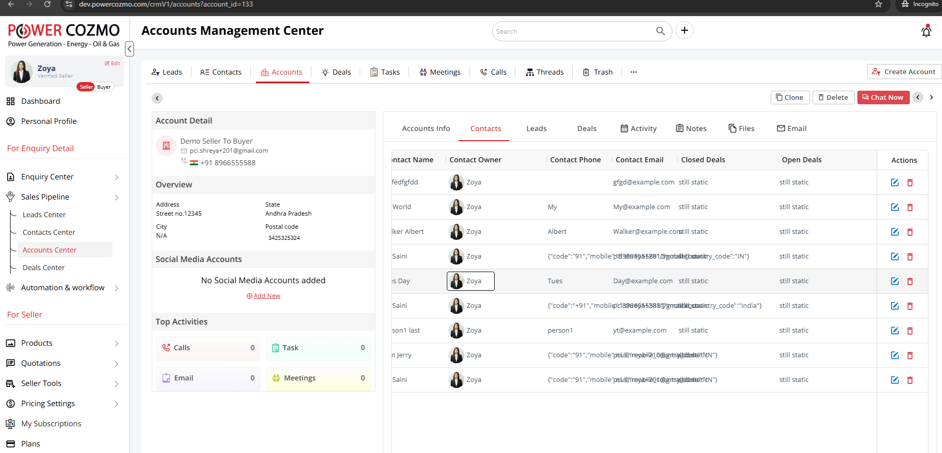Click the Create Account button
This screenshot has width=942, height=453.
[x=904, y=72]
